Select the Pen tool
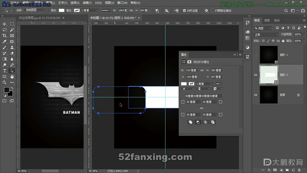307x173 pixels. pos(12,65)
